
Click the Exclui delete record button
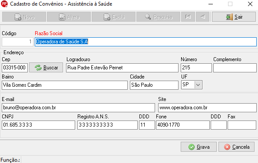pyautogui.click(x=113, y=17)
